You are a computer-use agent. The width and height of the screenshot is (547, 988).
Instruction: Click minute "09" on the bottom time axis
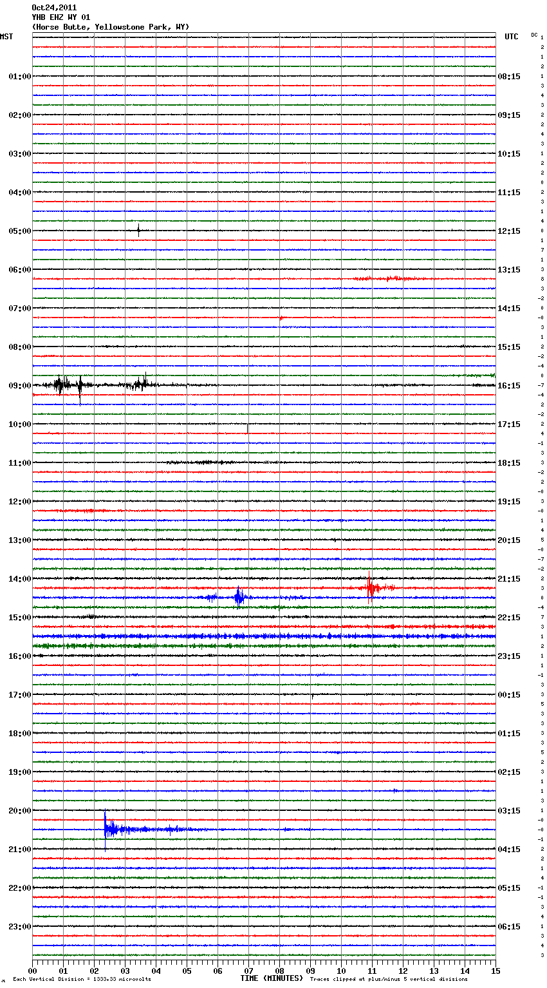pyautogui.click(x=311, y=971)
